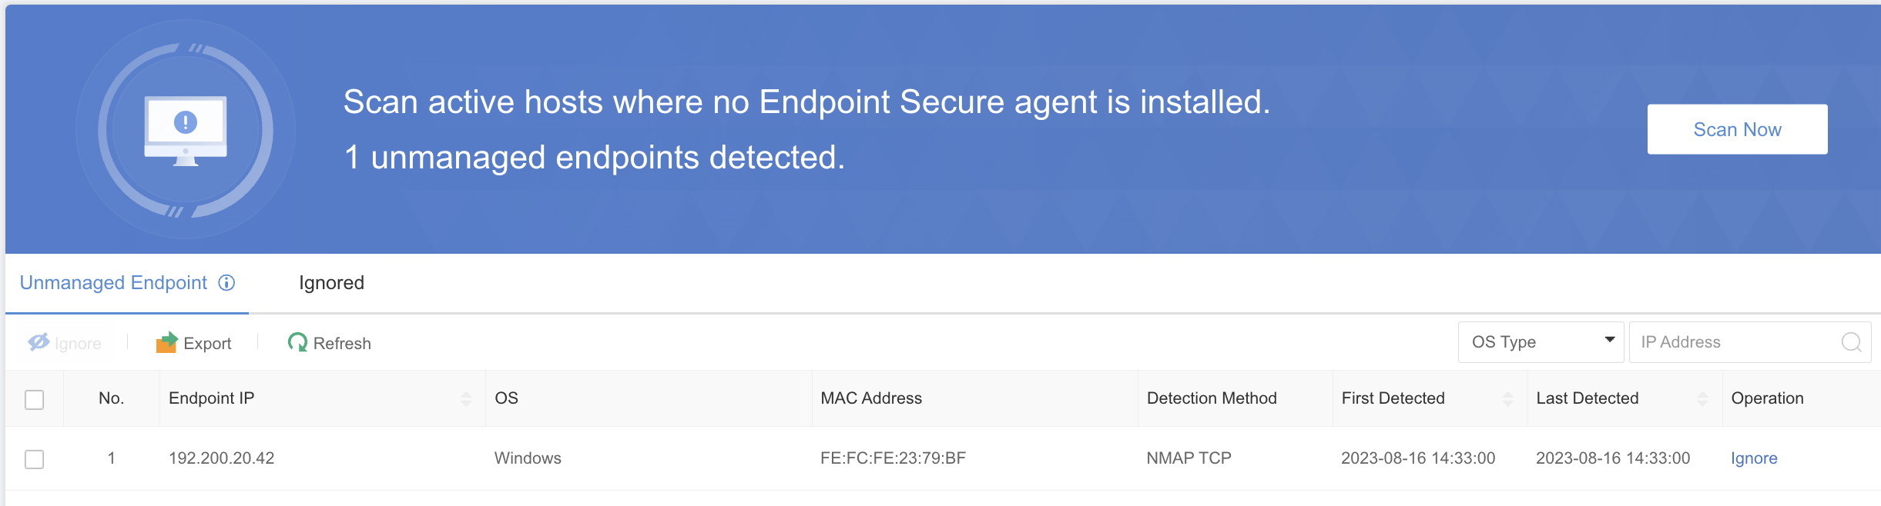
Task: Click the Ignore eye-slash toolbar icon
Action: click(x=39, y=342)
